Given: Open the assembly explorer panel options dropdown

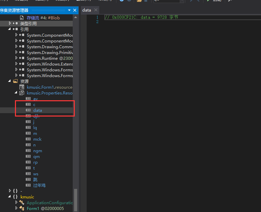Looking at the screenshot, I should click(x=70, y=11).
